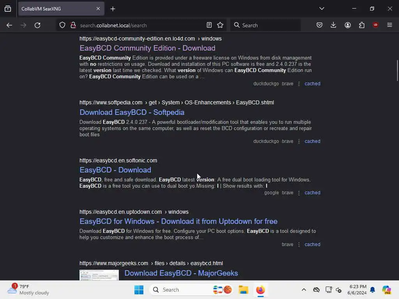
Task: Open the notification bell
Action: [373, 290]
